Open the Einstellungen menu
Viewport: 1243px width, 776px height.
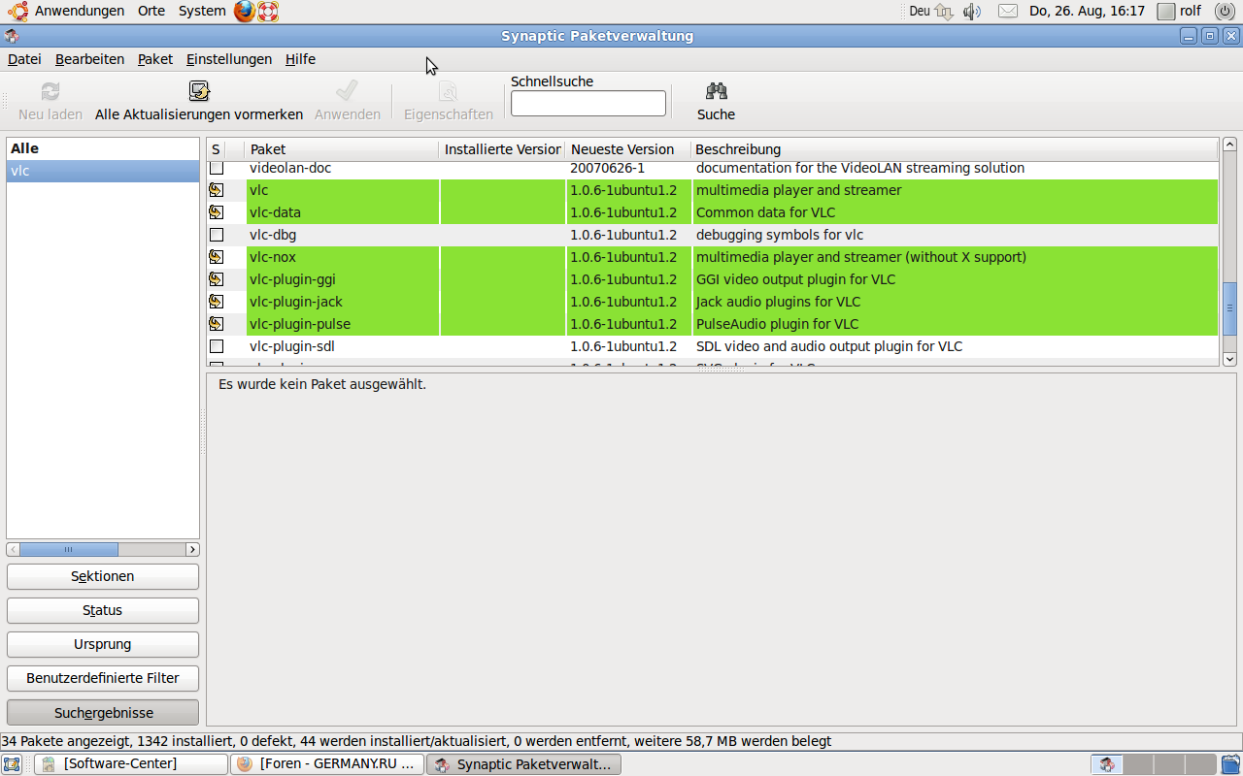[229, 59]
